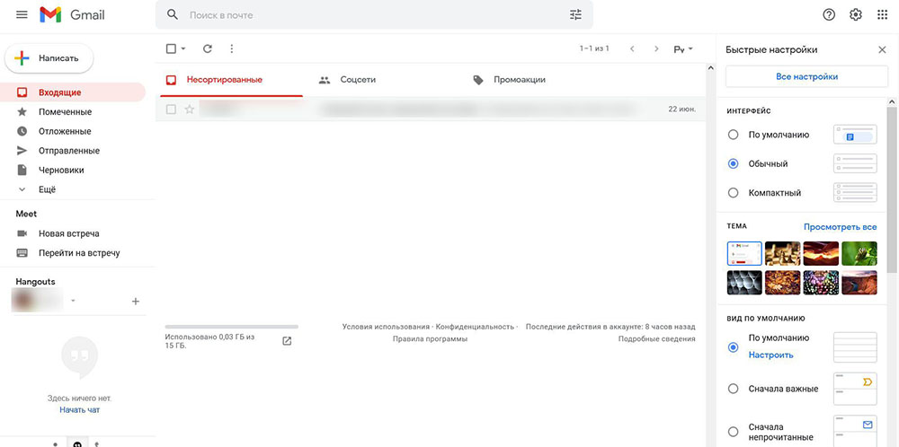Switch to Соцсети tab
This screenshot has height=447, width=899.
358,80
